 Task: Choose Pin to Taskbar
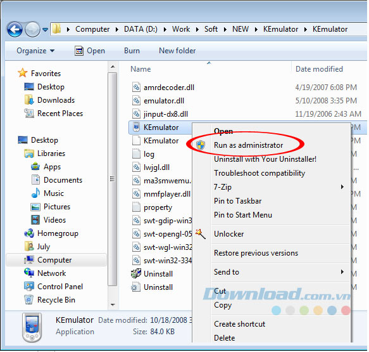(238, 201)
